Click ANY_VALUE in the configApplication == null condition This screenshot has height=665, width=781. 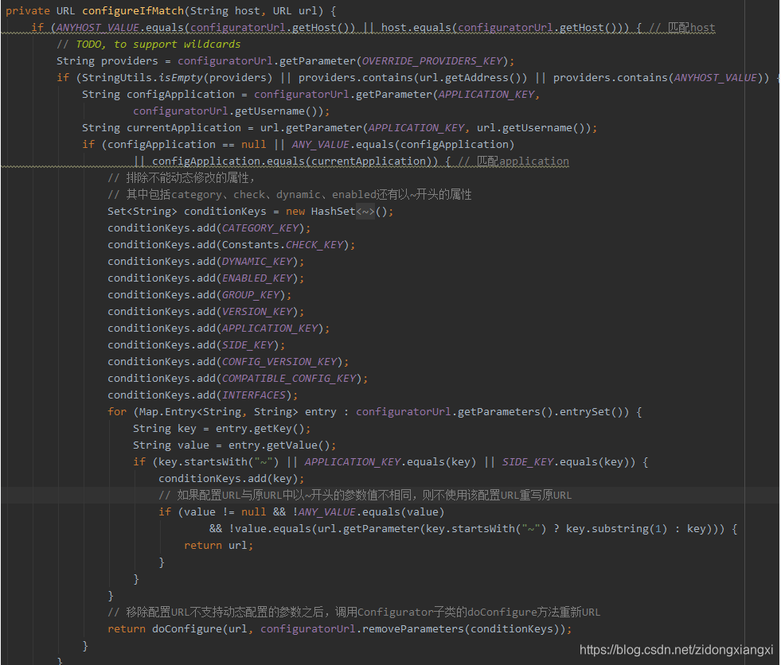coord(320,144)
